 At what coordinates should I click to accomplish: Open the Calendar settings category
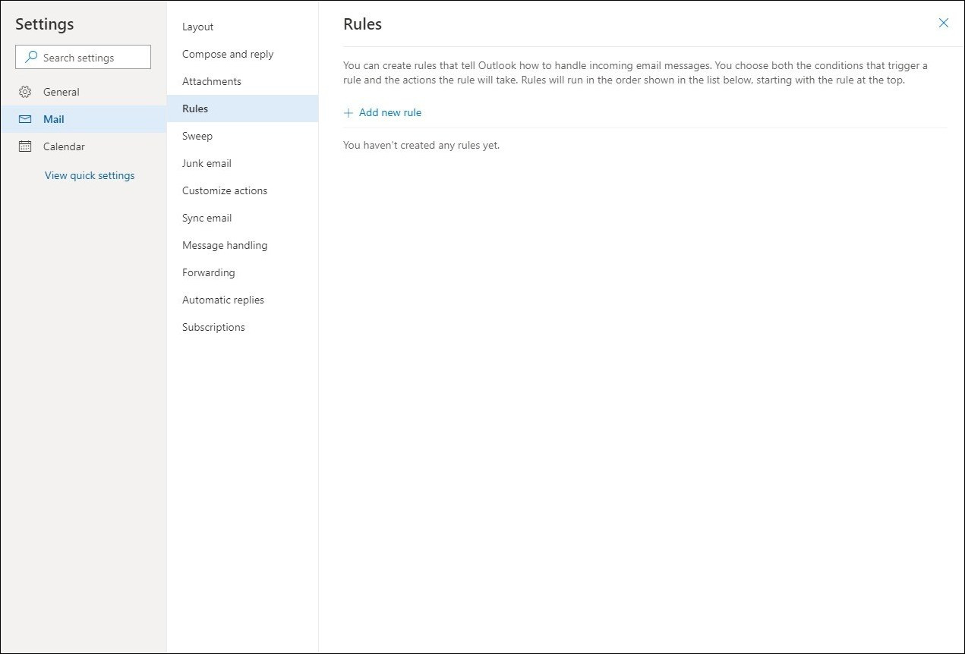[x=84, y=146]
